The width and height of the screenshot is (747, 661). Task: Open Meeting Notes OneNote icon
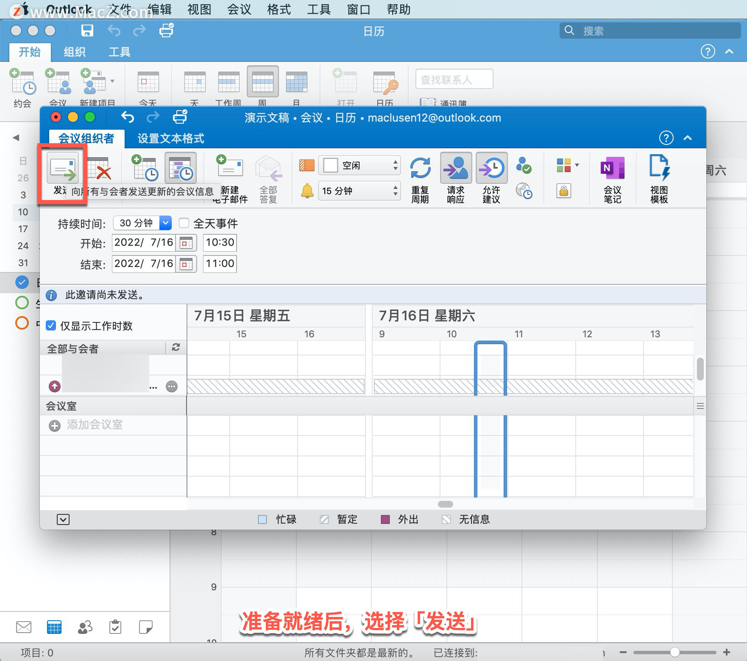point(612,168)
